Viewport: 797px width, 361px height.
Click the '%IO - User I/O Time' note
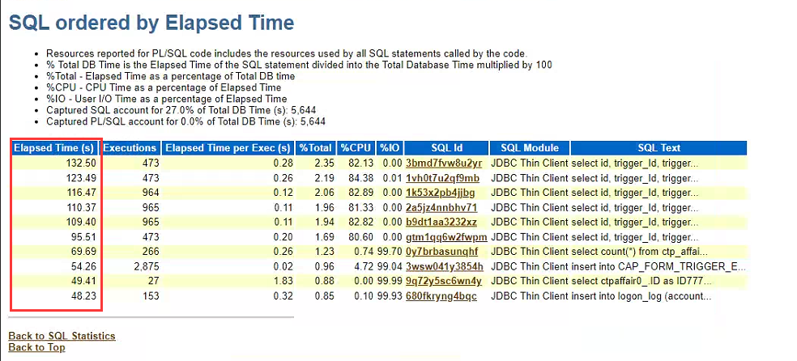(167, 99)
